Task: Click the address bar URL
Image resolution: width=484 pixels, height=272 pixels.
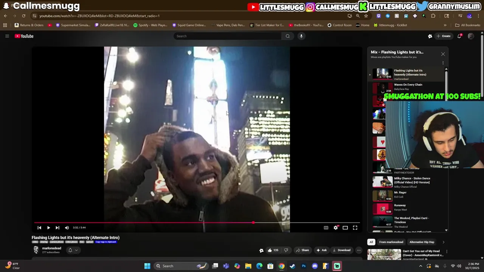Action: click(x=99, y=16)
